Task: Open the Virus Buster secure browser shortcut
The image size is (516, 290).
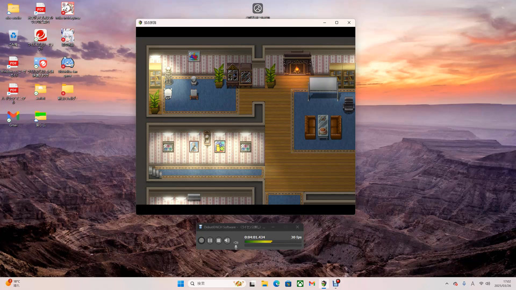Action: 40,67
